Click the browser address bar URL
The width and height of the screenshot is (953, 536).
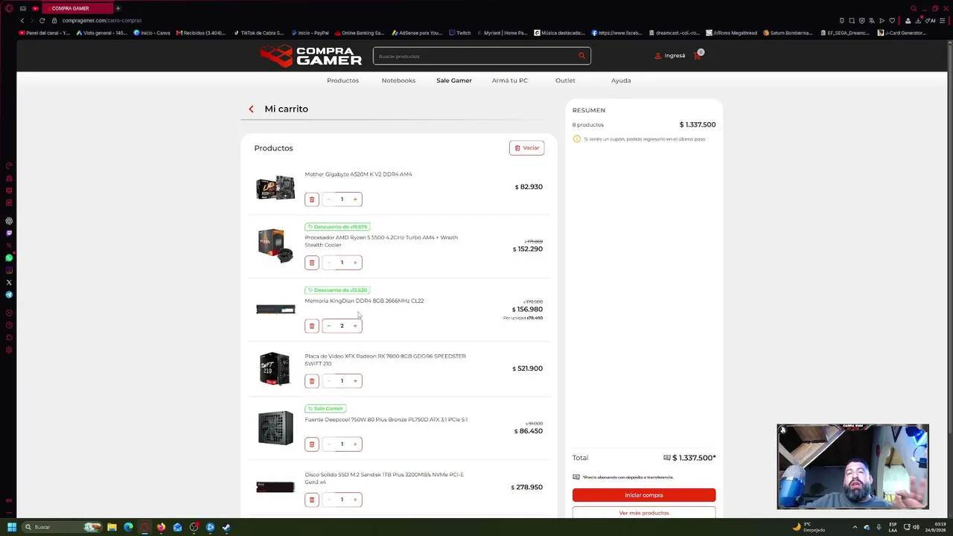102,20
